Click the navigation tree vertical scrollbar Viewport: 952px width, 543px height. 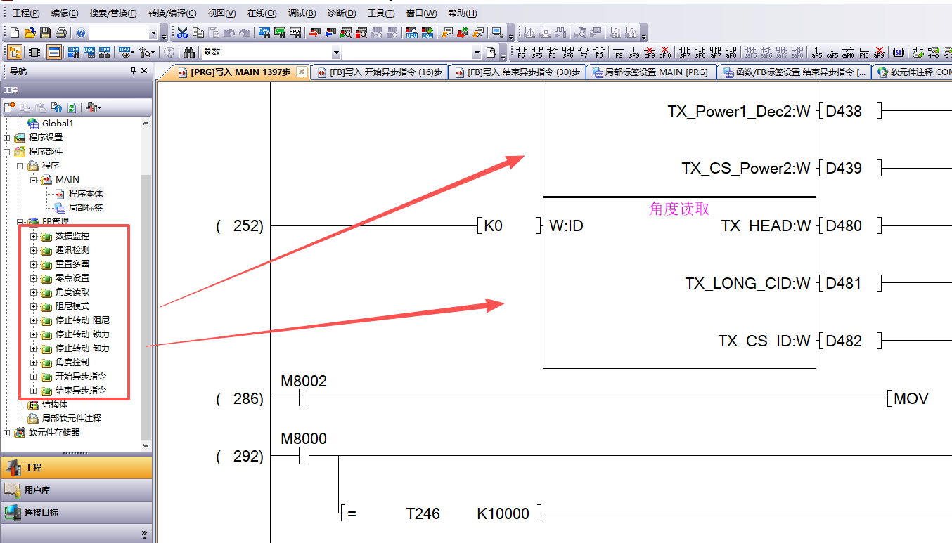pos(146,281)
